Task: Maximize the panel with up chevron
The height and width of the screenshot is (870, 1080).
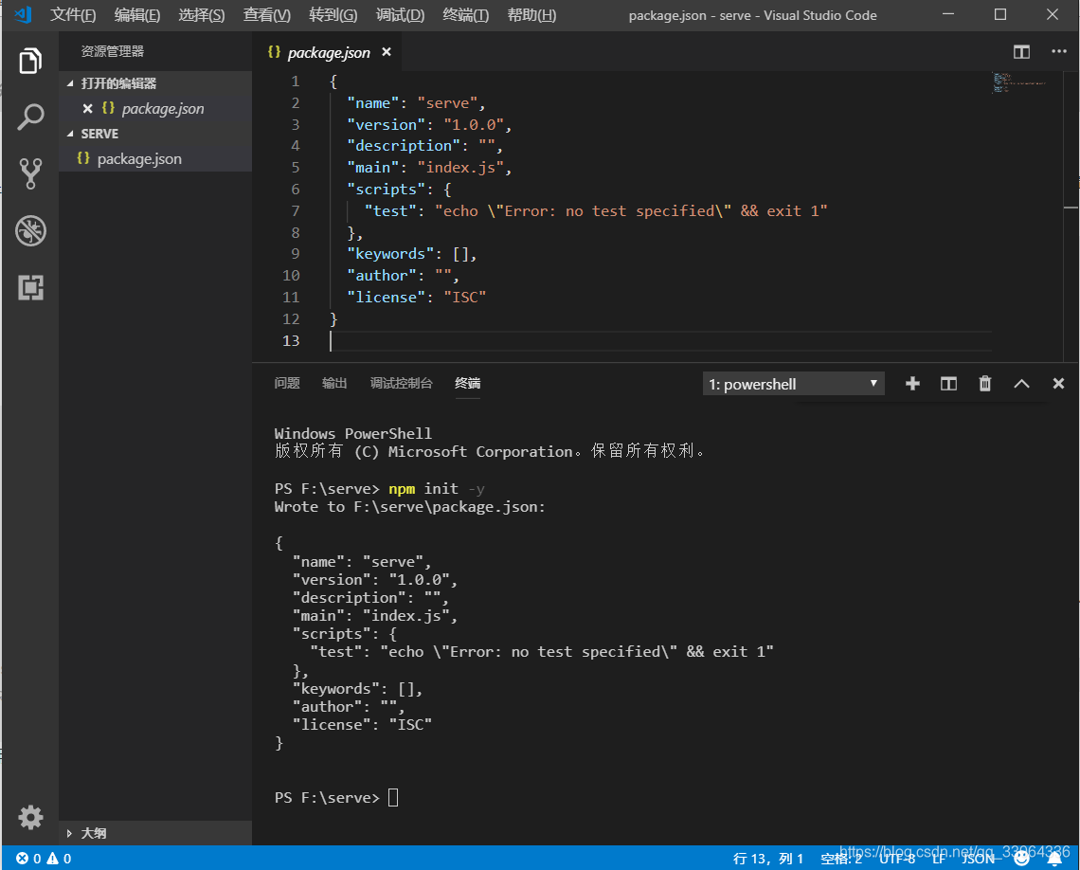Action: pos(1021,384)
